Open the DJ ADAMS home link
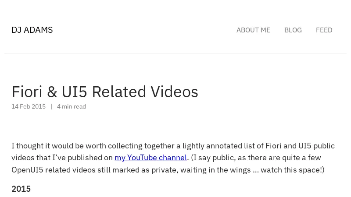The image size is (351, 197). 32,30
